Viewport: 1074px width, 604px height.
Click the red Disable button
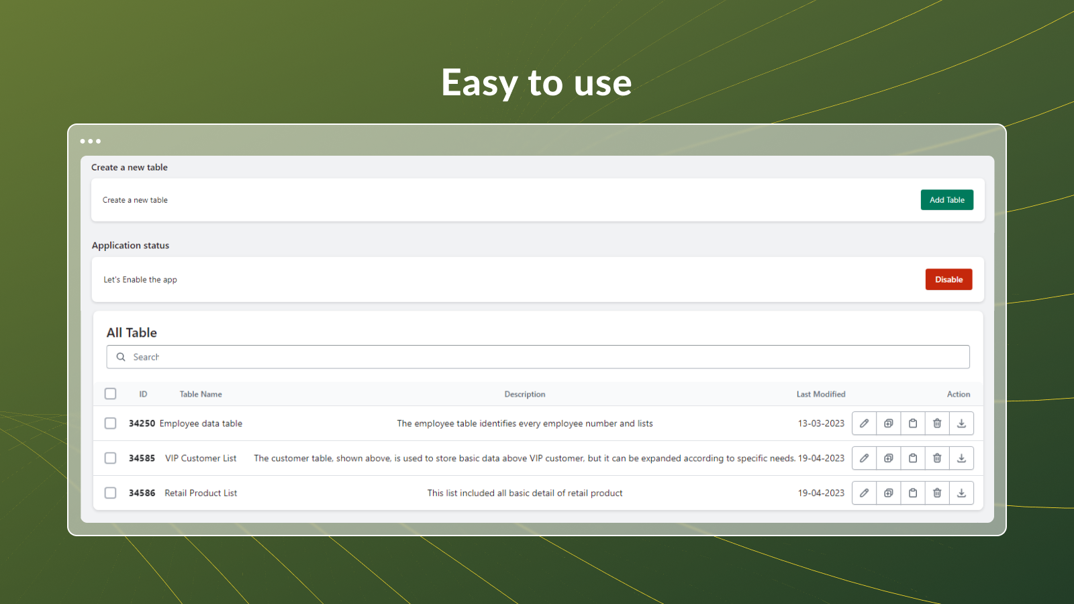[948, 280]
